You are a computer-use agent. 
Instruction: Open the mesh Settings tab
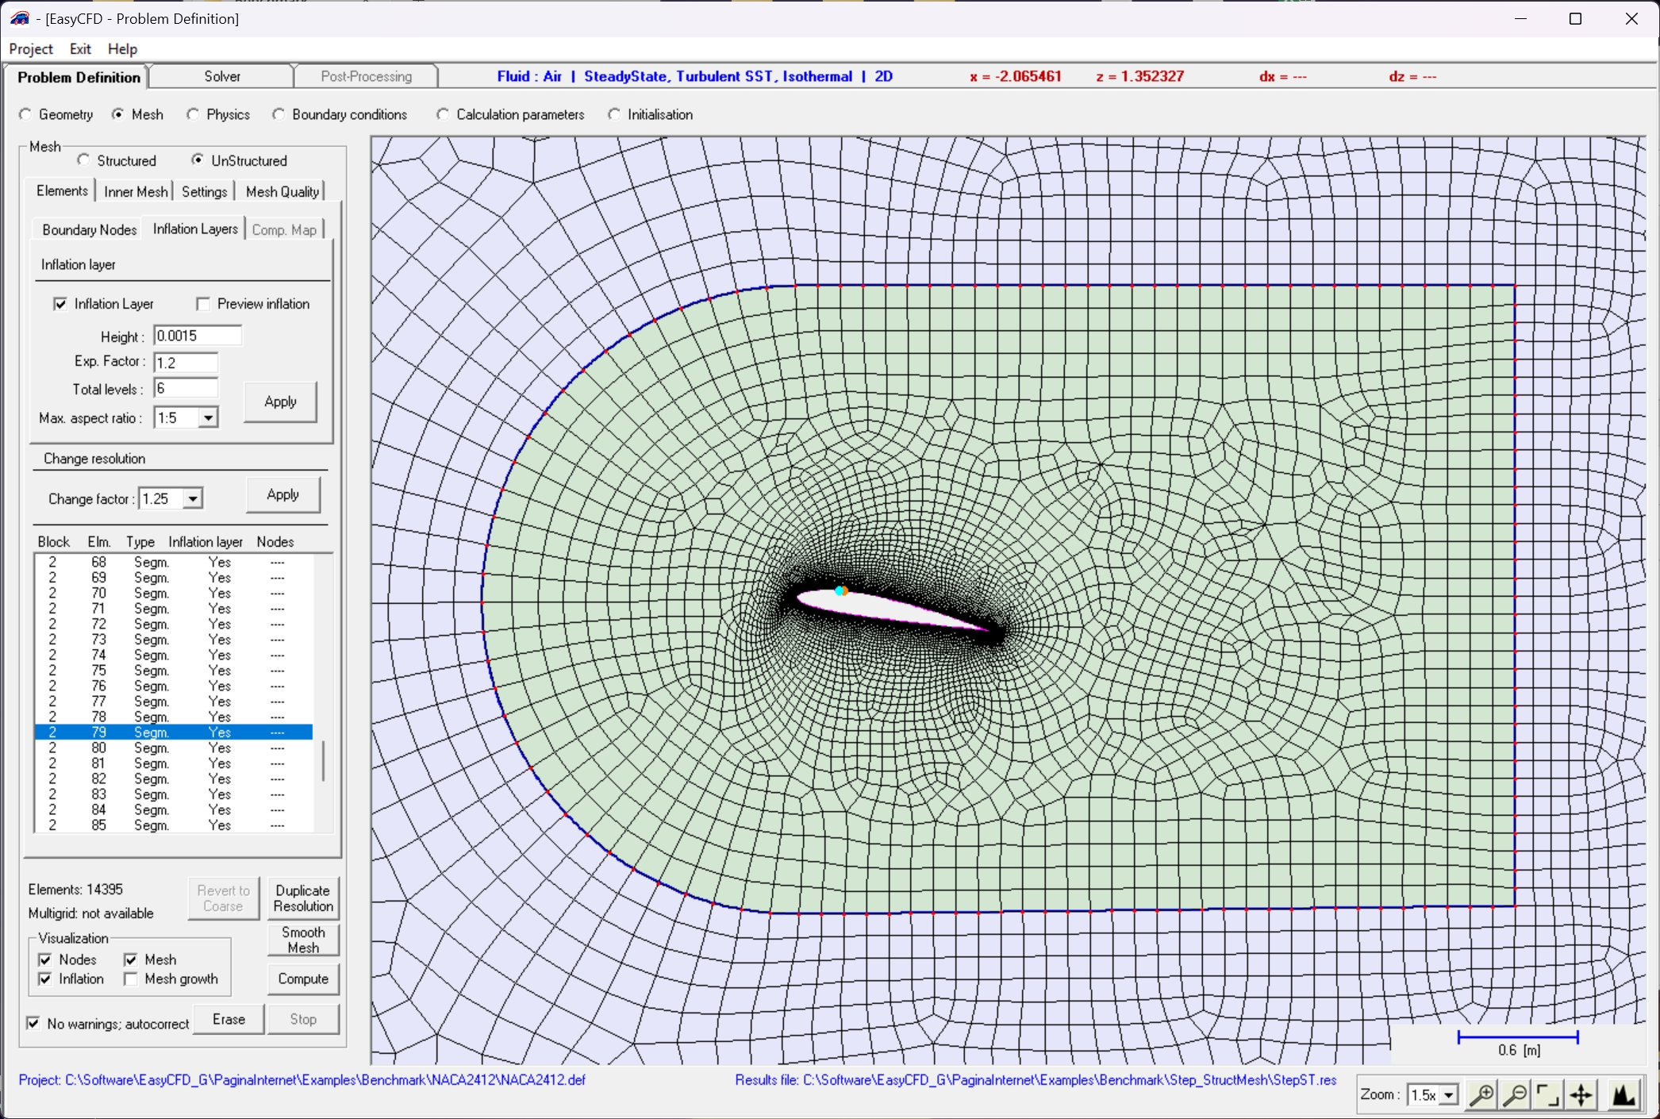(x=204, y=191)
